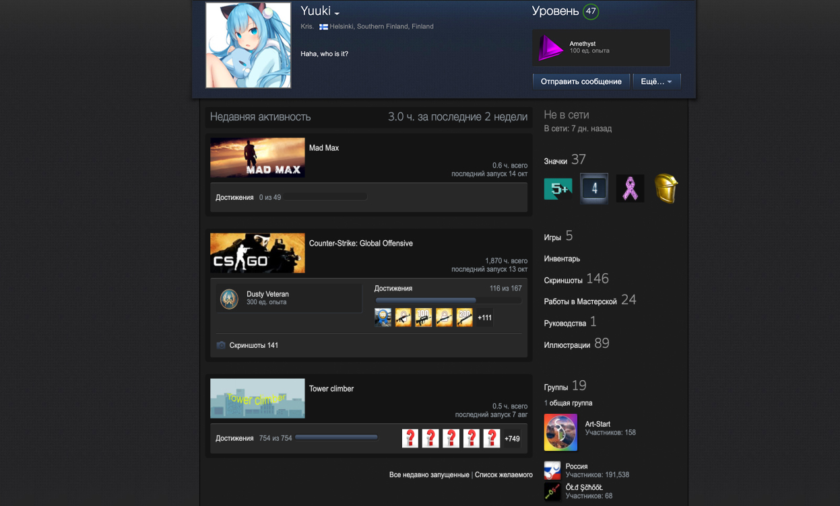Show the +749 more Tower climber achievements

point(513,439)
